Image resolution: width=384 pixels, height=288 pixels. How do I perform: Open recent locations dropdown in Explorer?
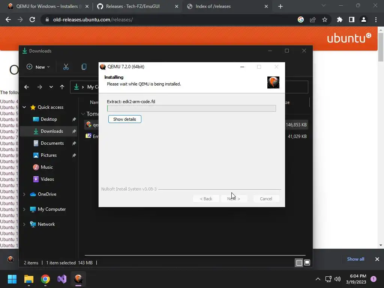pos(51,87)
